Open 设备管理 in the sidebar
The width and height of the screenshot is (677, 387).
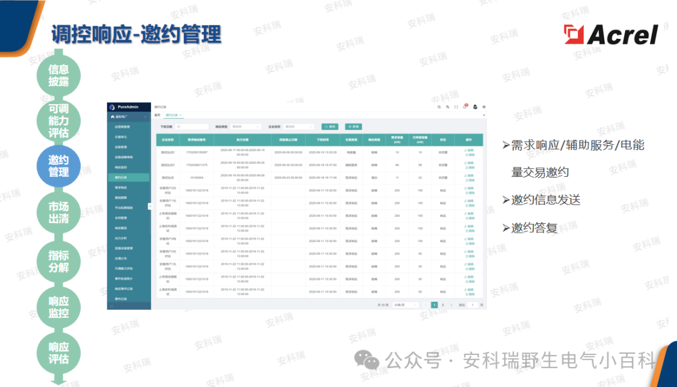(x=120, y=147)
